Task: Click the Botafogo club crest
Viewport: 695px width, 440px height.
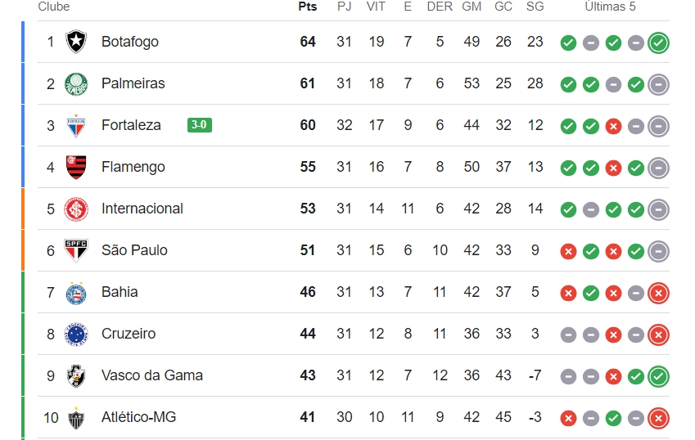Action: pyautogui.click(x=76, y=42)
